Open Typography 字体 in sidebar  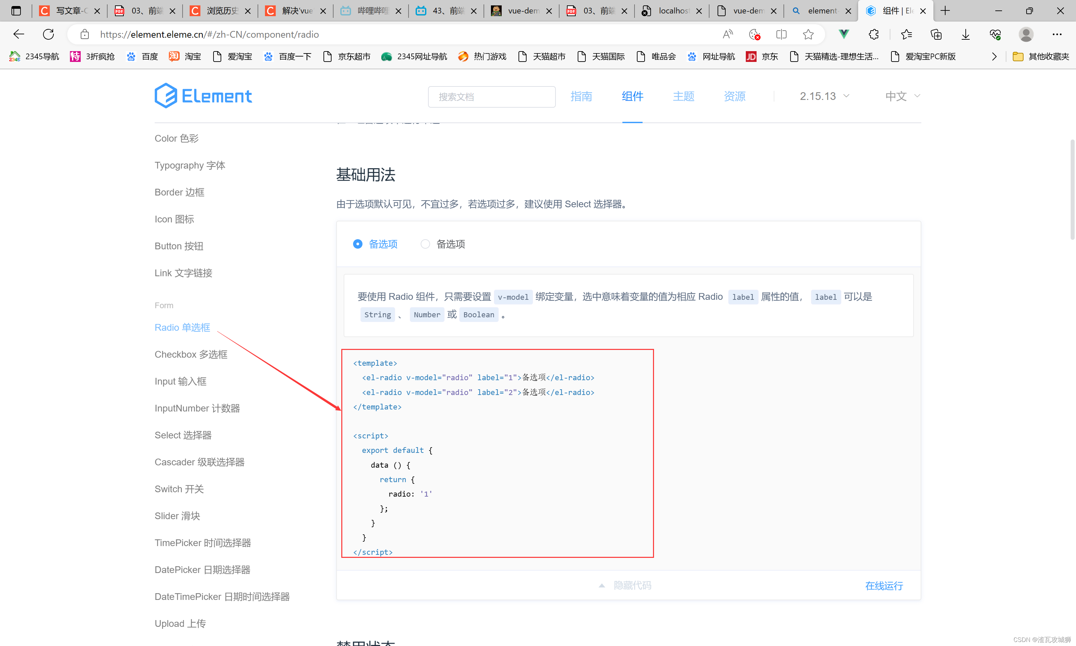pos(190,166)
